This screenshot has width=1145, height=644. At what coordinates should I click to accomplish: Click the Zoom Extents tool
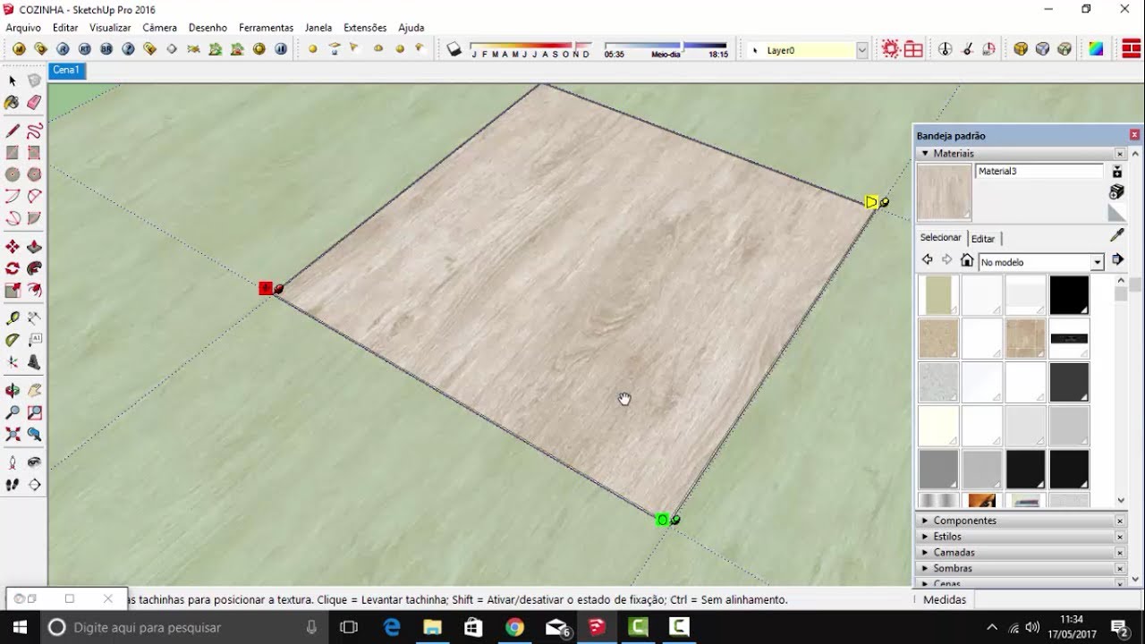pos(13,434)
